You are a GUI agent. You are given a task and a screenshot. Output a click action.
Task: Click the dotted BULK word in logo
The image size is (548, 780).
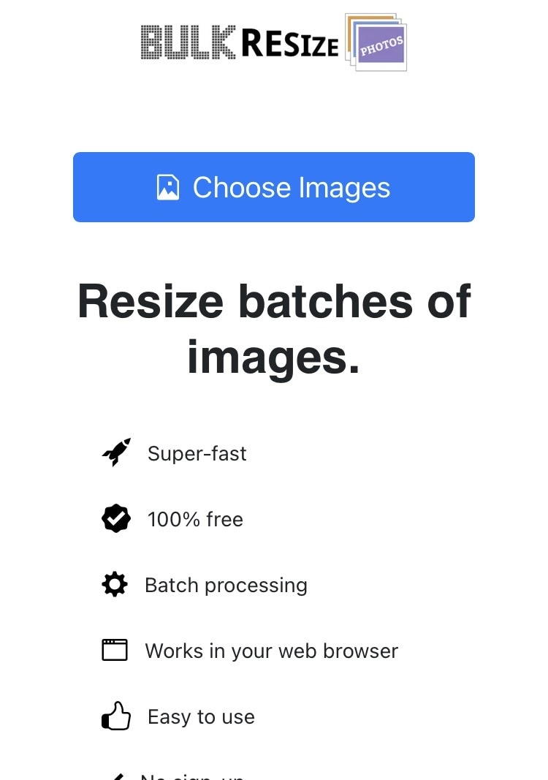(x=188, y=42)
